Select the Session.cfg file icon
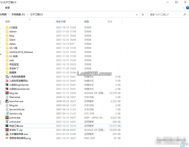This screenshot has width=189, height=147. click(x=7, y=114)
